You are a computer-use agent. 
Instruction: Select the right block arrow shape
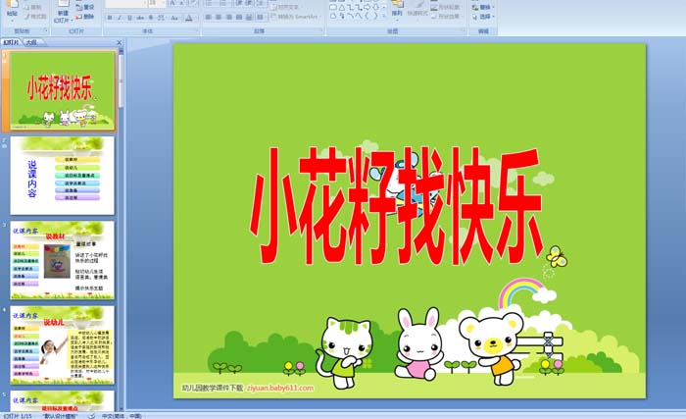(367, 8)
